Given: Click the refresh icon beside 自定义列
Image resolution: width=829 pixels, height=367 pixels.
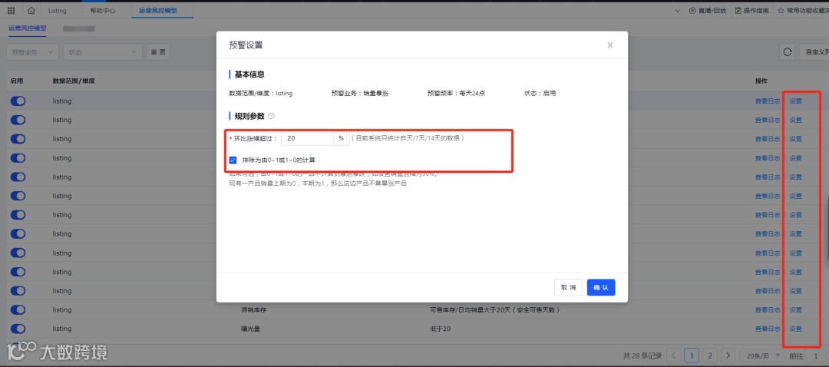Looking at the screenshot, I should pyautogui.click(x=788, y=51).
